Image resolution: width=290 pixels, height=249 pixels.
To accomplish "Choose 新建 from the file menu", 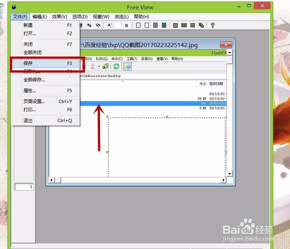I will pyautogui.click(x=45, y=25).
